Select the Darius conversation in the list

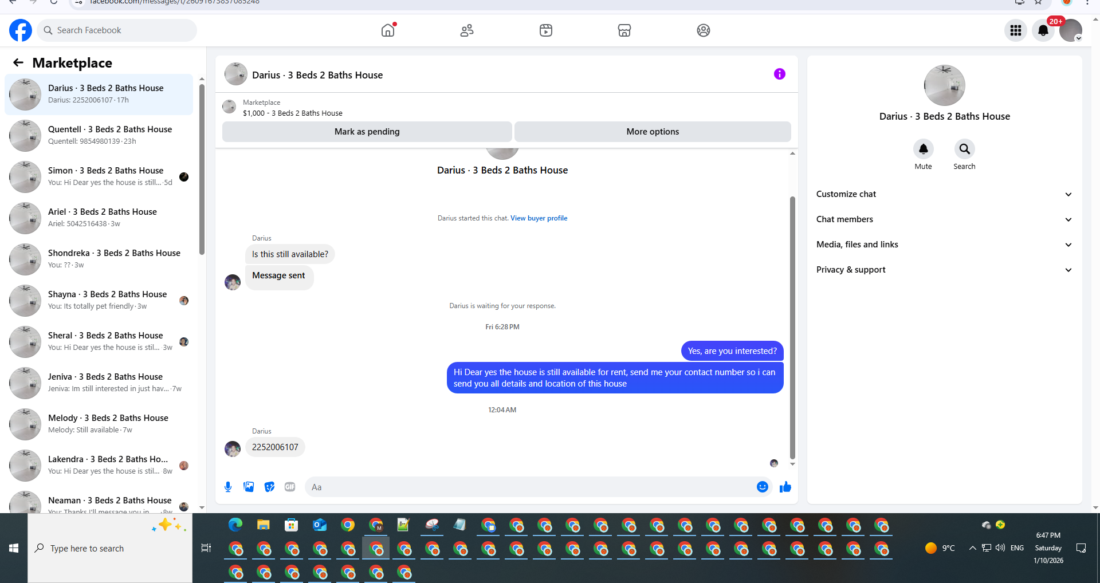pos(99,94)
